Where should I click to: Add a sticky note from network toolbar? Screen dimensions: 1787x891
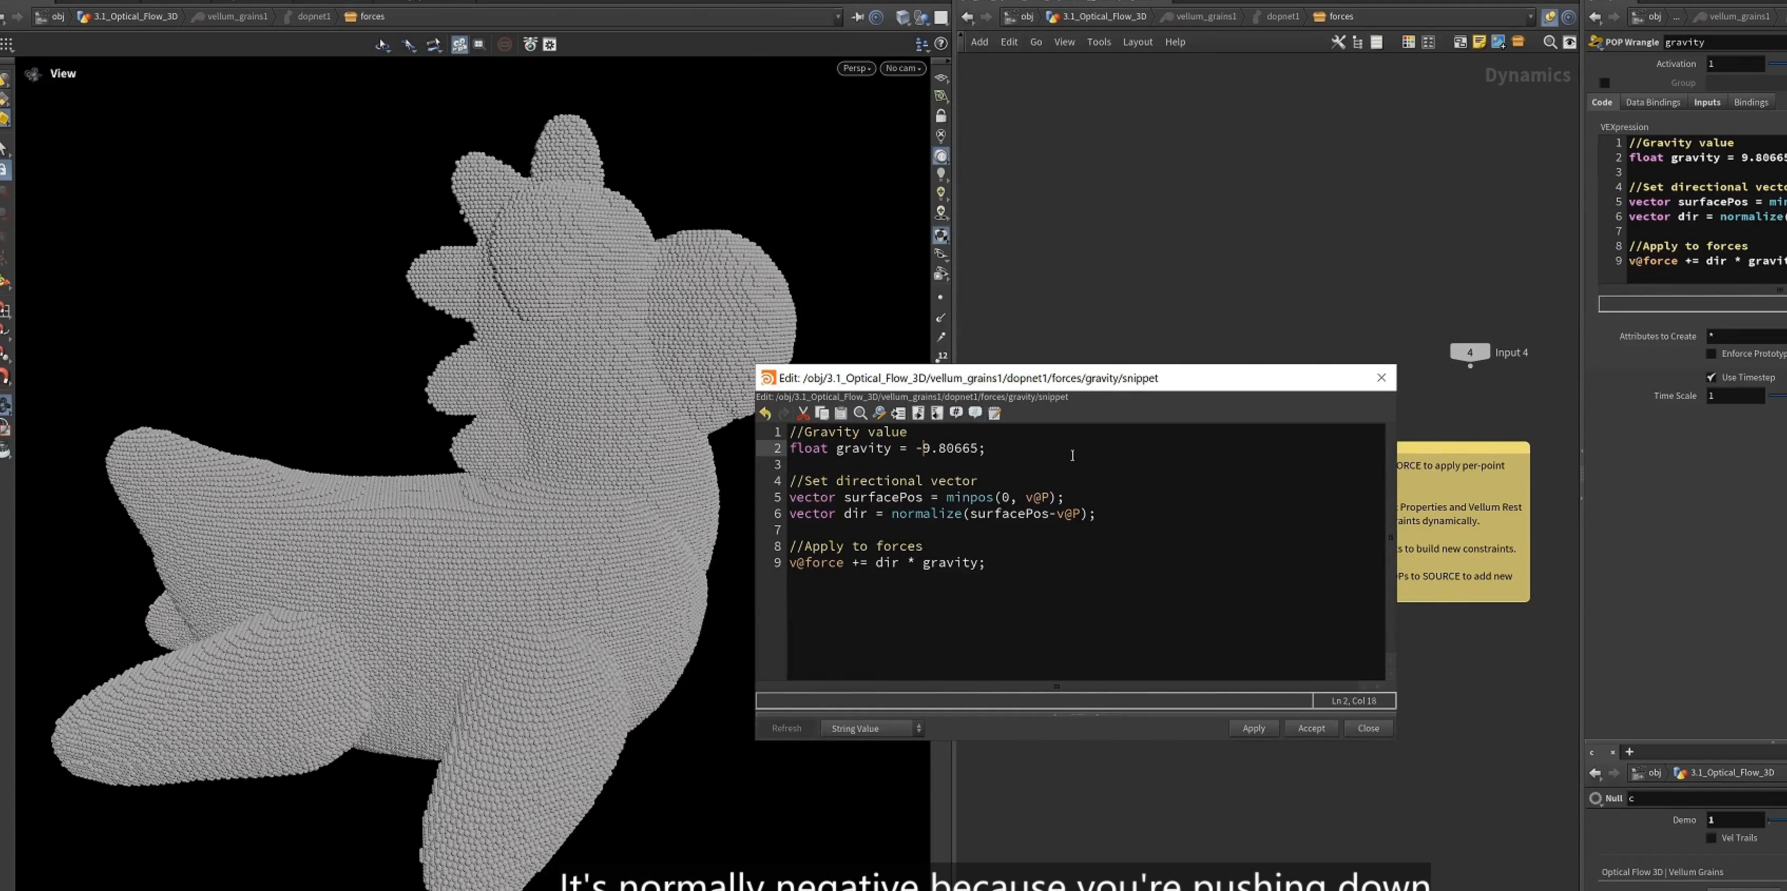click(x=1479, y=42)
